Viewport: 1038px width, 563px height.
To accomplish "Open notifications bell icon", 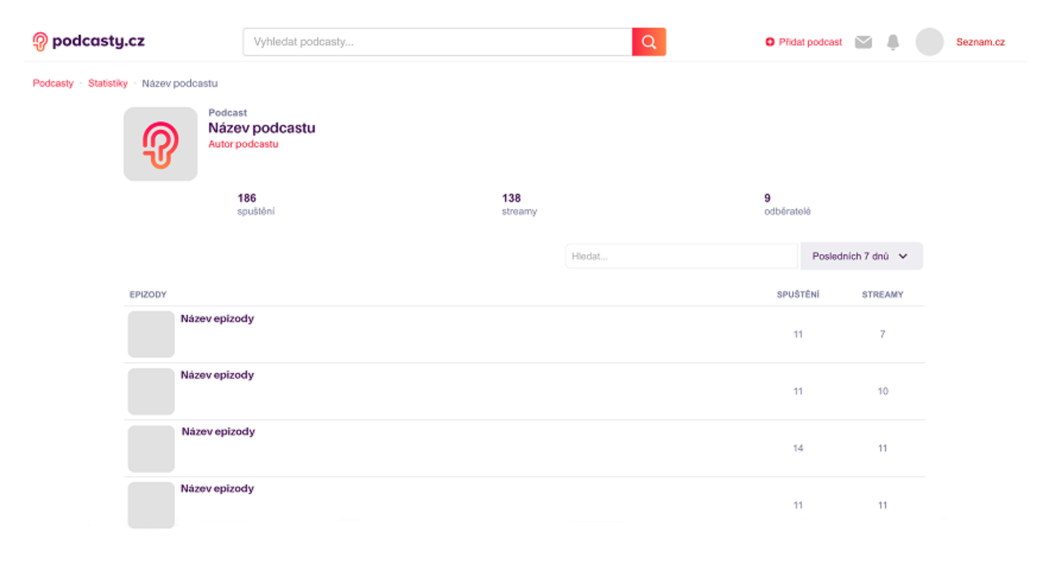I will [x=893, y=42].
